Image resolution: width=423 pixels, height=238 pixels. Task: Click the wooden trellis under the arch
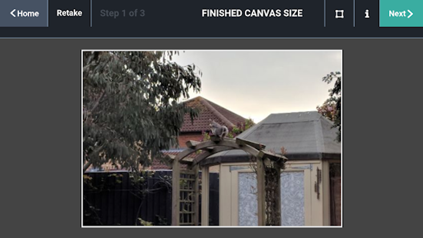point(187,198)
